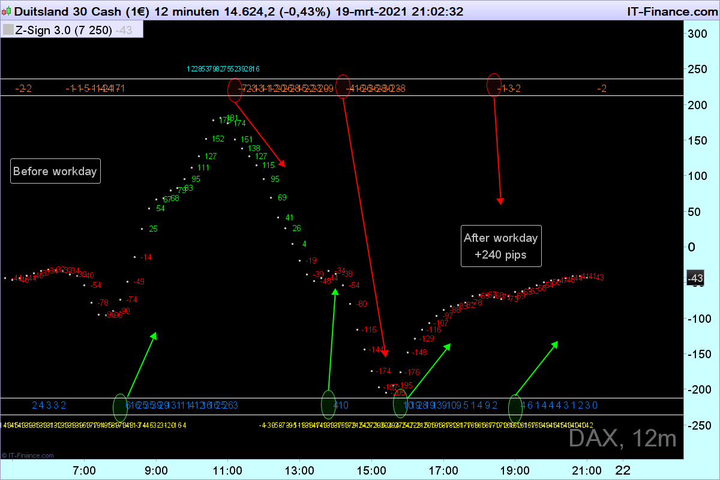Click the green 152 value label
The width and height of the screenshot is (720, 480).
pos(218,139)
